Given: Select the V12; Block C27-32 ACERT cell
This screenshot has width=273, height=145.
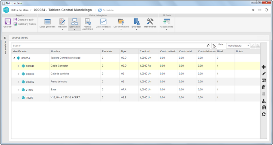Looking at the screenshot, I should point(65,98).
